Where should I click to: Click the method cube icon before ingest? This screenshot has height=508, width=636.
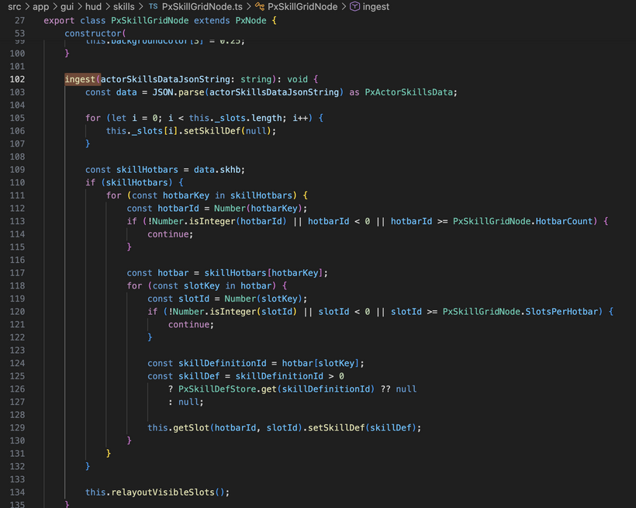click(x=354, y=6)
